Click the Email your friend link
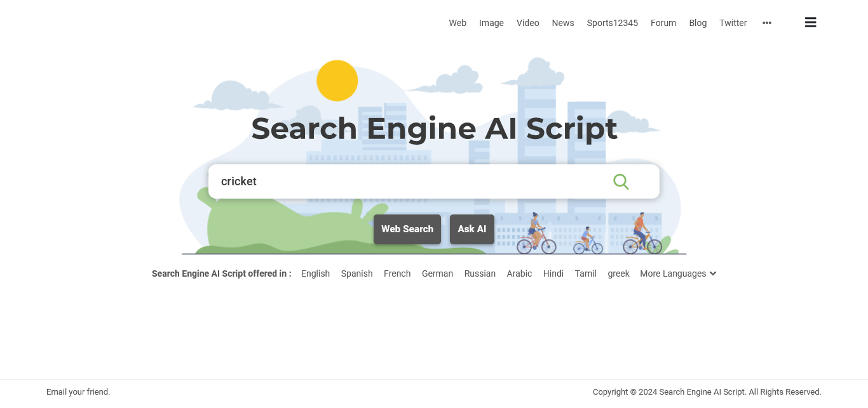 coord(78,392)
